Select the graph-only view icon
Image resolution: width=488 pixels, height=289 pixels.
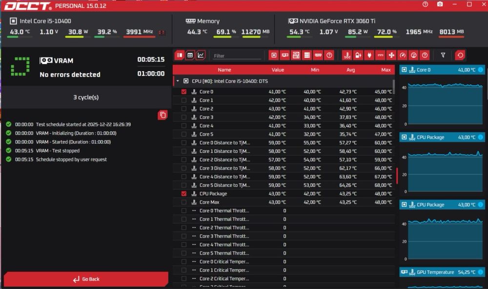coord(201,56)
